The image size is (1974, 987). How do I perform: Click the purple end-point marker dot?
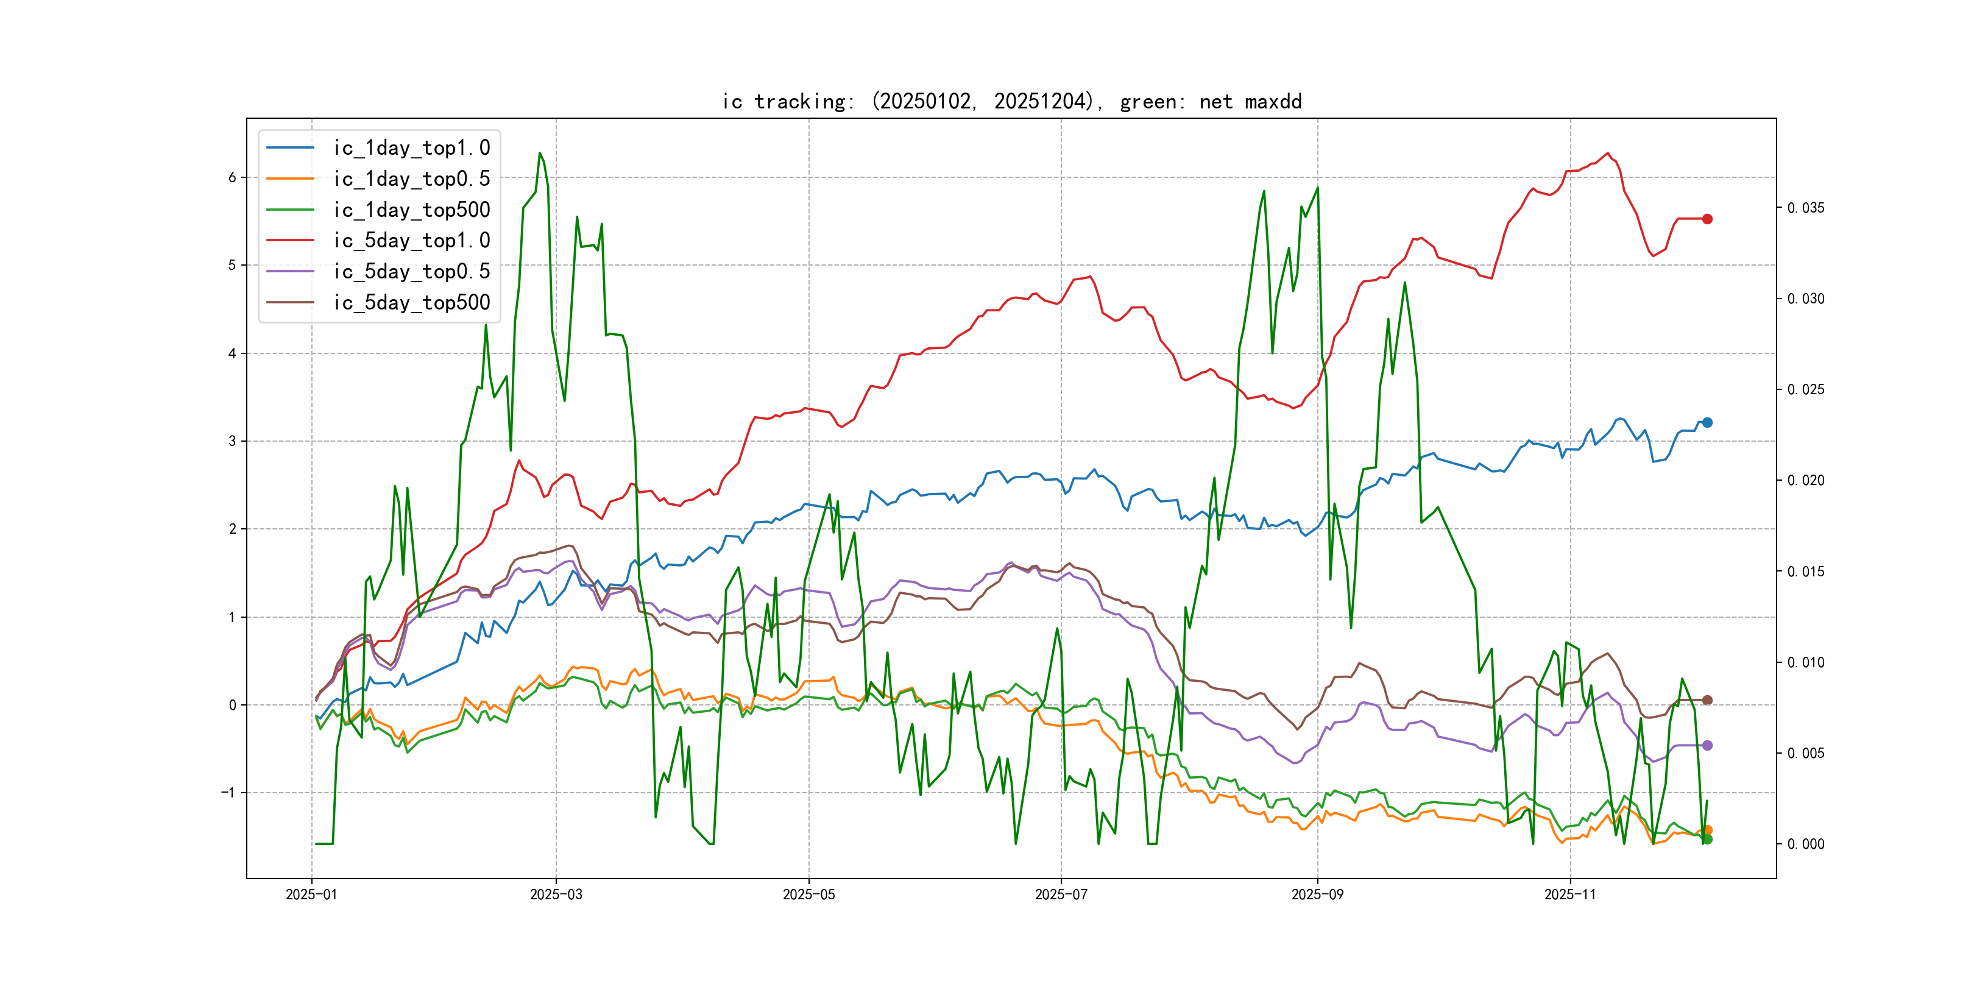[1707, 745]
